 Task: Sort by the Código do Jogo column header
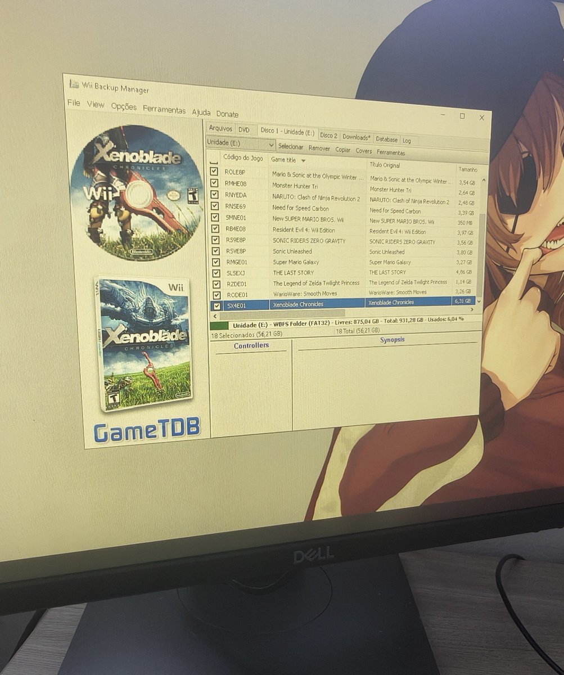(x=243, y=158)
